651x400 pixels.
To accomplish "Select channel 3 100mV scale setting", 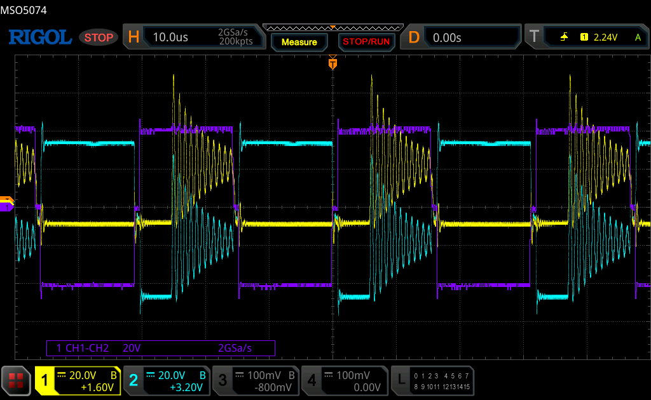I will pos(264,375).
